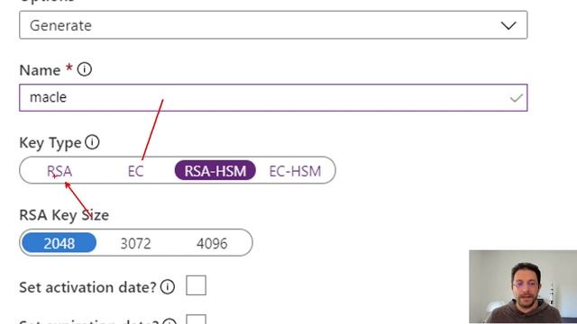577x324 pixels.
Task: Tick the Set expiration date checkbox
Action: click(196, 319)
